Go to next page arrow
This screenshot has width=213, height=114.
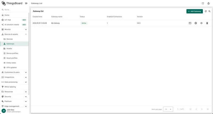(x=202, y=109)
